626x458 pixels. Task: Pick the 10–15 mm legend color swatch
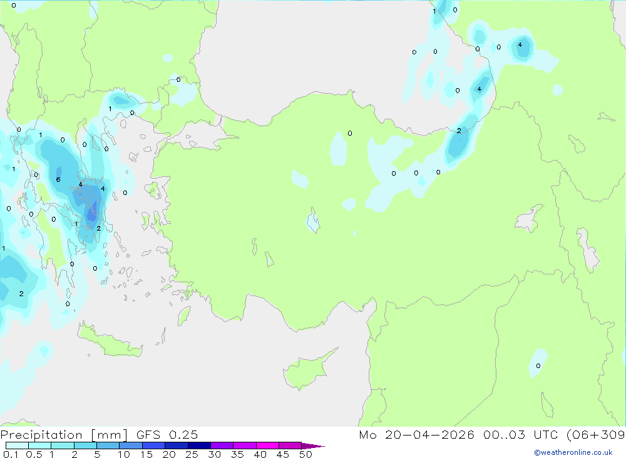(x=131, y=446)
